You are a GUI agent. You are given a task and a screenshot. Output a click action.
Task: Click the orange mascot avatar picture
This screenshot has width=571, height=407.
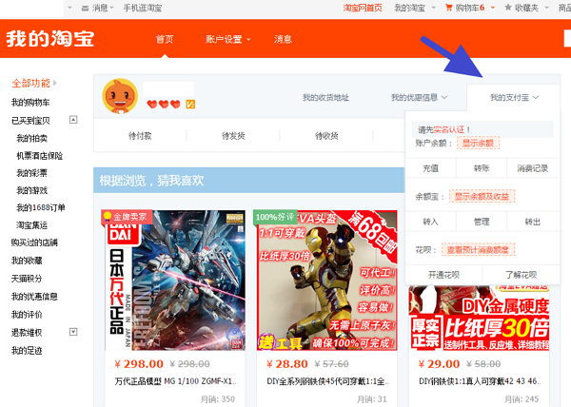[x=120, y=96]
